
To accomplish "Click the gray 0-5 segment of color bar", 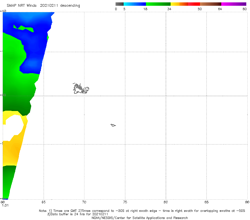I will pyautogui.click(x=120, y=4).
